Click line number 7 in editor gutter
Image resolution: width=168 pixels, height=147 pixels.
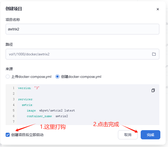(13, 122)
